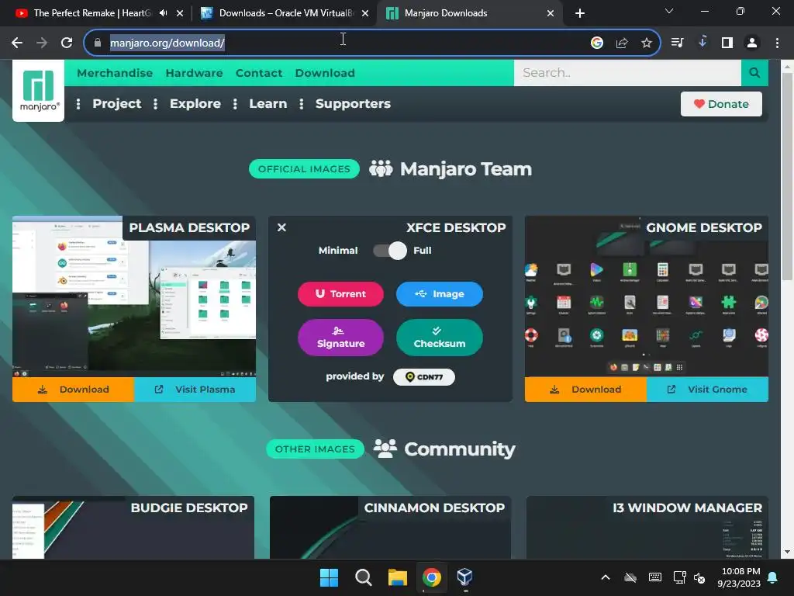
Task: Open File Explorer from taskbar
Action: pyautogui.click(x=398, y=577)
